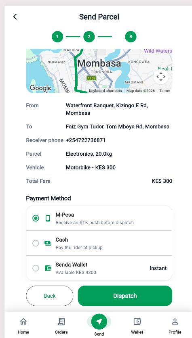Open the Wallet tab in bottom bar
The image size is (192, 338).
pos(137,325)
